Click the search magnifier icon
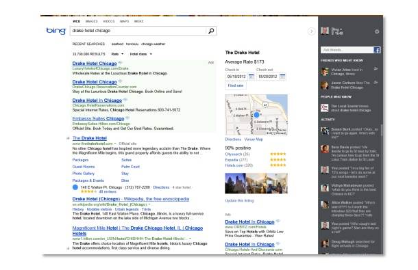Screen dimensions: 418x270 coord(211,31)
